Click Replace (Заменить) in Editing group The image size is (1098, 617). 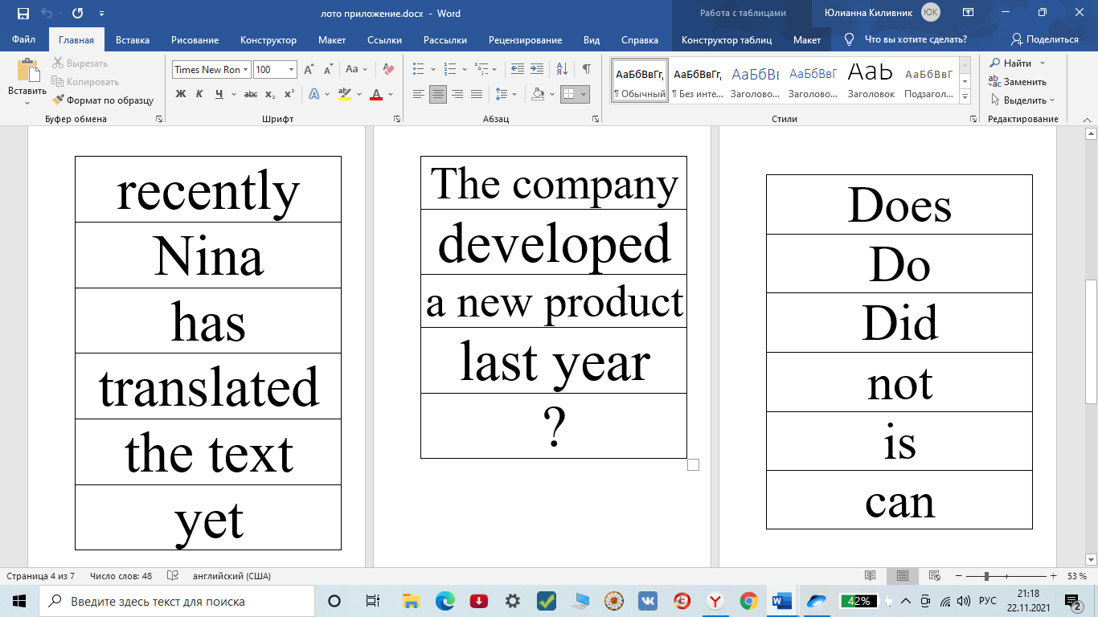[1018, 82]
